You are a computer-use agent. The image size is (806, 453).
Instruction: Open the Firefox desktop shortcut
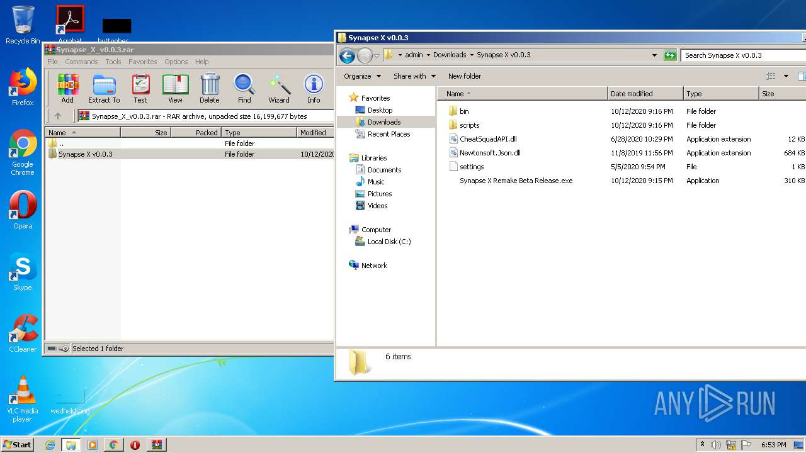23,87
